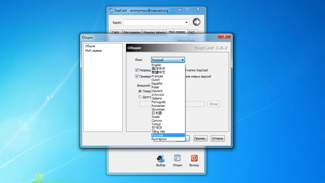Choose Dutch from the language list
The width and height of the screenshot is (325, 183).
[x=168, y=80]
